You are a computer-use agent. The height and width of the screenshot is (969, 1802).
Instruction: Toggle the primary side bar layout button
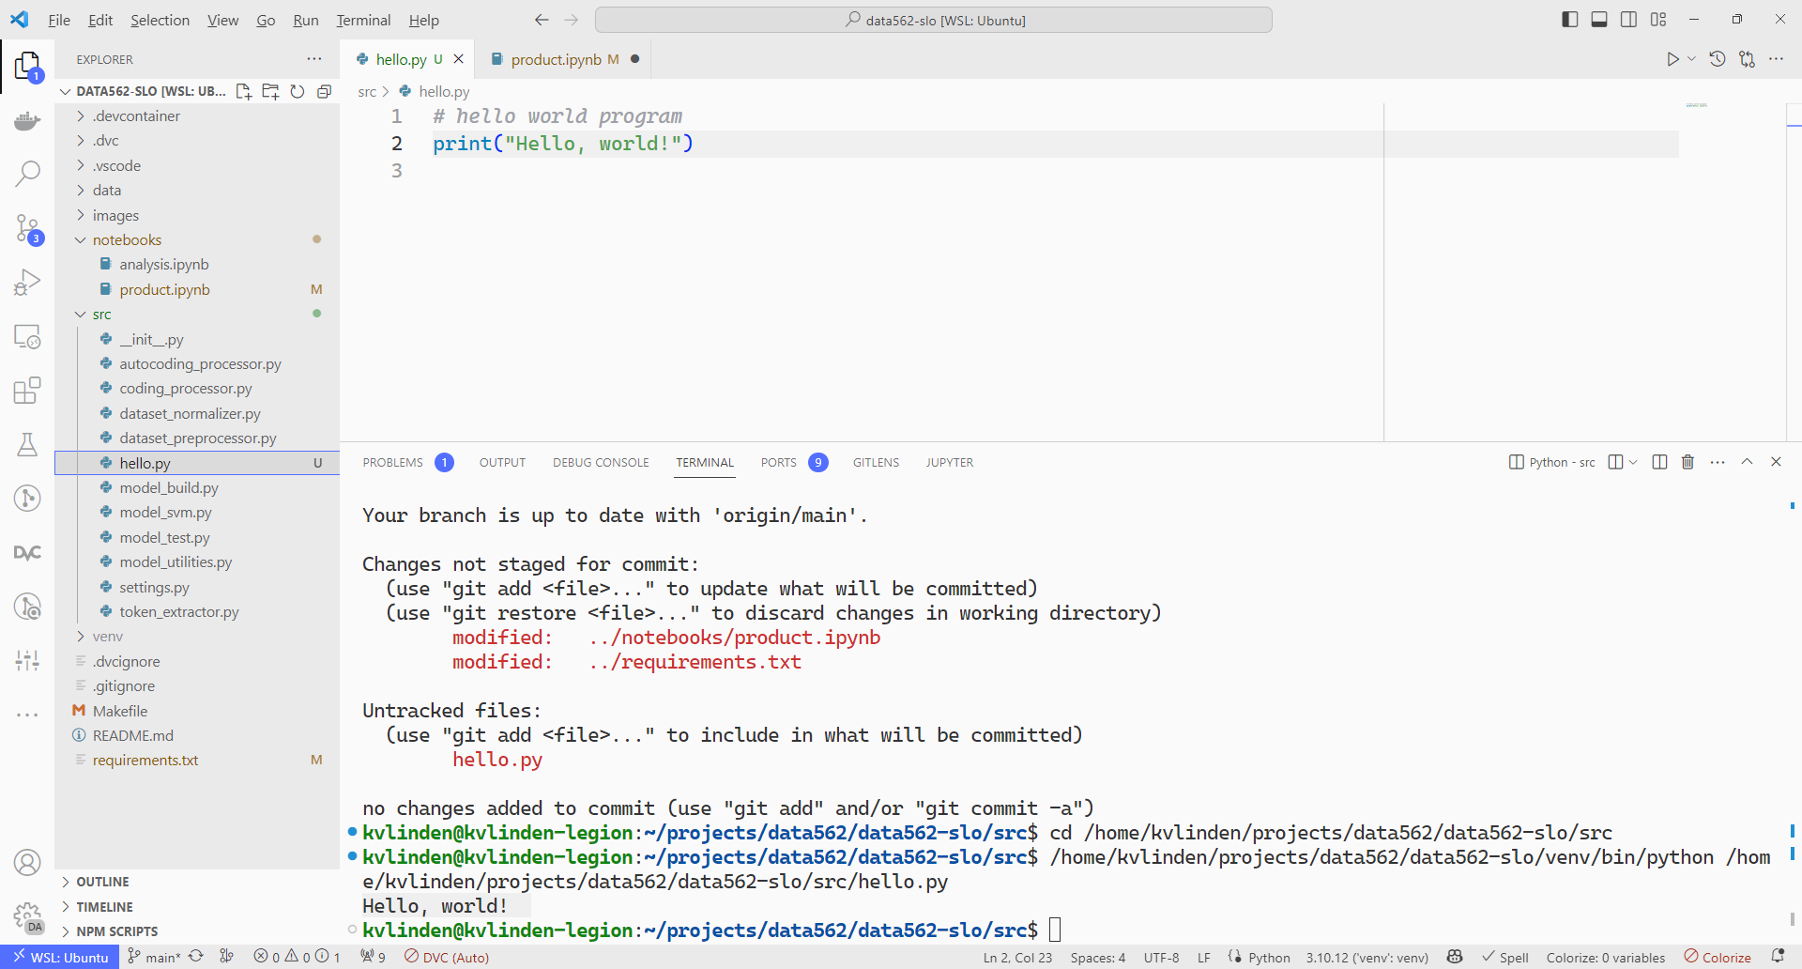[1569, 20]
